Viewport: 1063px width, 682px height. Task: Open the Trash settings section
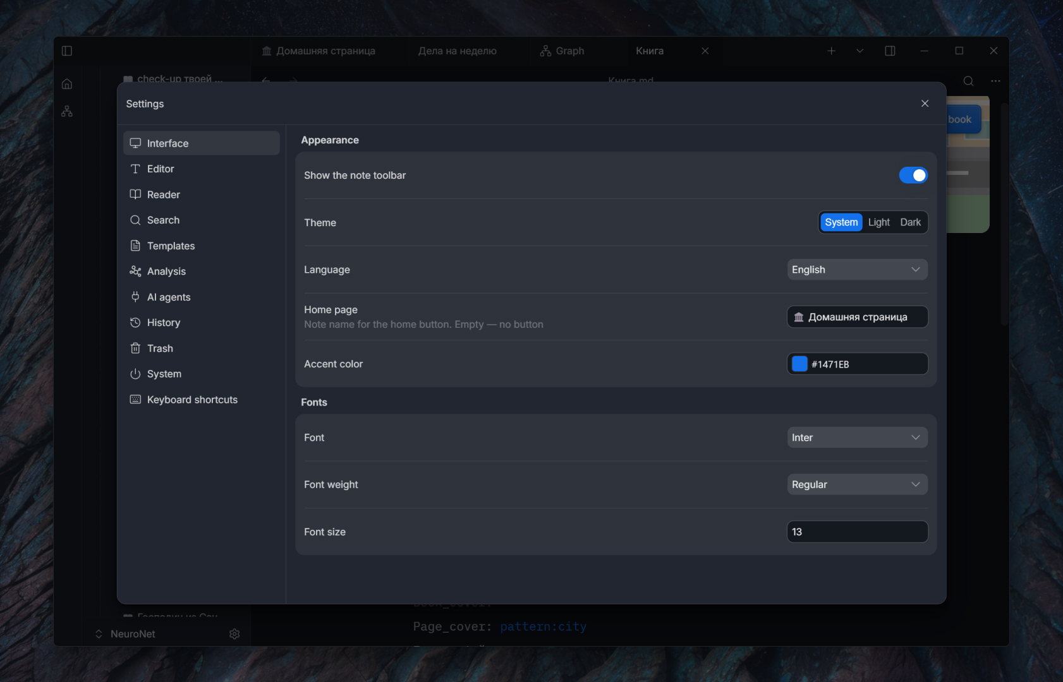tap(202, 349)
